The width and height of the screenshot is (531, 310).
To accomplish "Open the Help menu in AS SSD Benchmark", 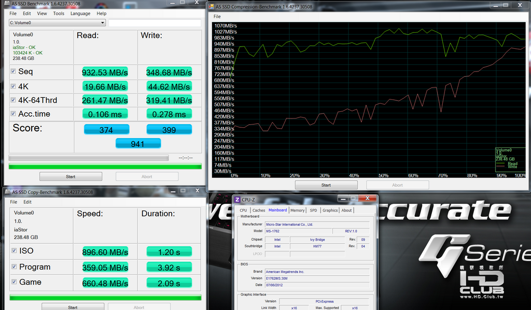I will (101, 13).
